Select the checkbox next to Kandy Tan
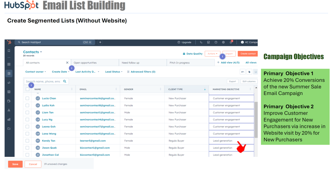This screenshot has height=170, width=331. (x=28, y=141)
